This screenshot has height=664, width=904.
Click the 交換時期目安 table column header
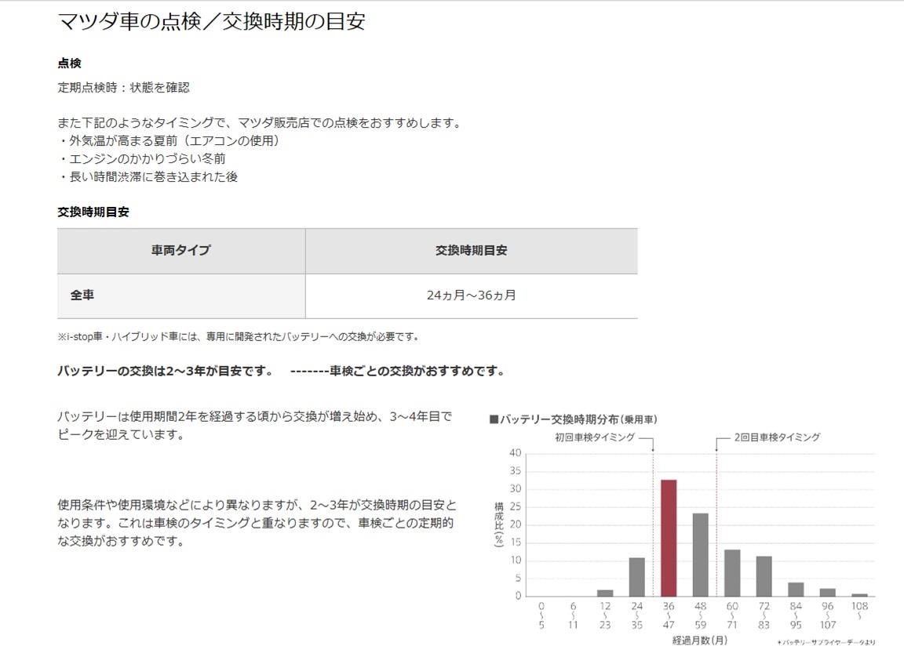(x=472, y=251)
